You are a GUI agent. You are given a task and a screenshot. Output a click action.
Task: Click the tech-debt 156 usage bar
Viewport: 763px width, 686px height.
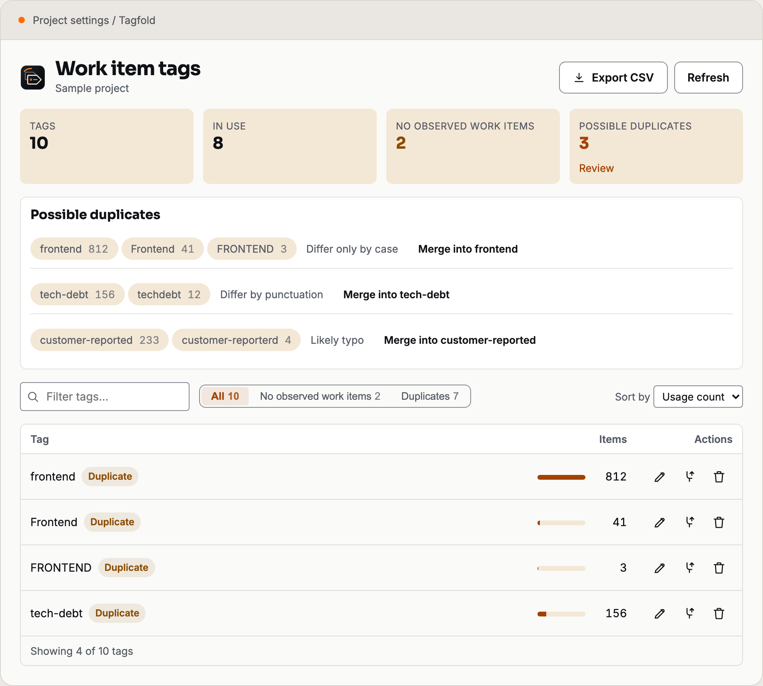(x=561, y=614)
